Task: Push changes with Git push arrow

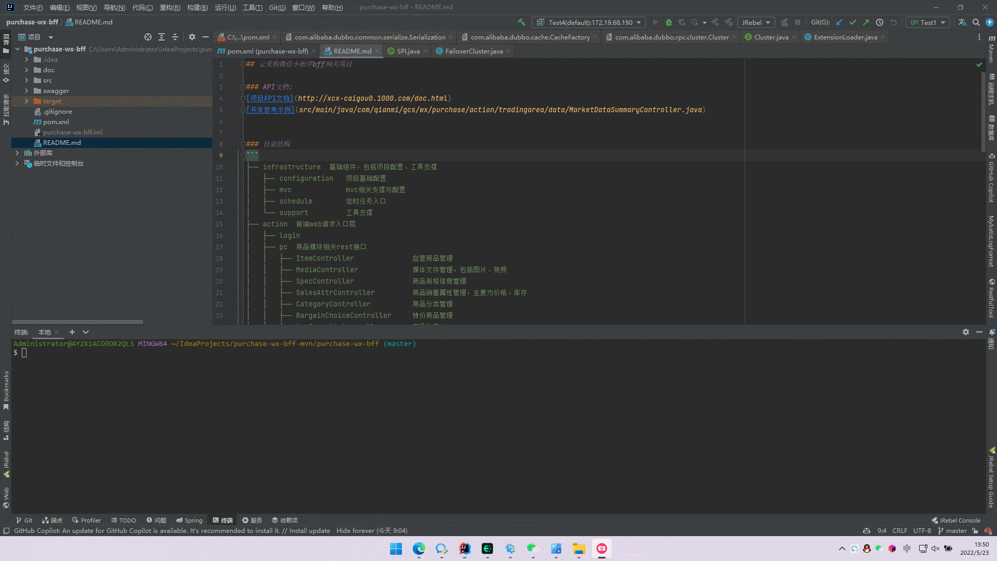Action: pyautogui.click(x=866, y=22)
